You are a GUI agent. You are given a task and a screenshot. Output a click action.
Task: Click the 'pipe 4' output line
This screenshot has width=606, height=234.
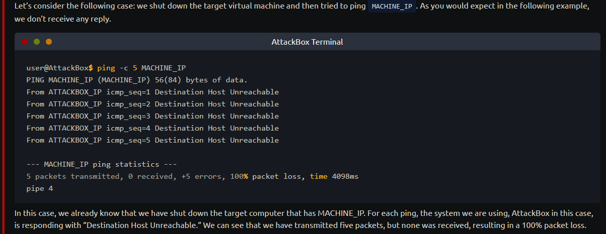tap(40, 188)
